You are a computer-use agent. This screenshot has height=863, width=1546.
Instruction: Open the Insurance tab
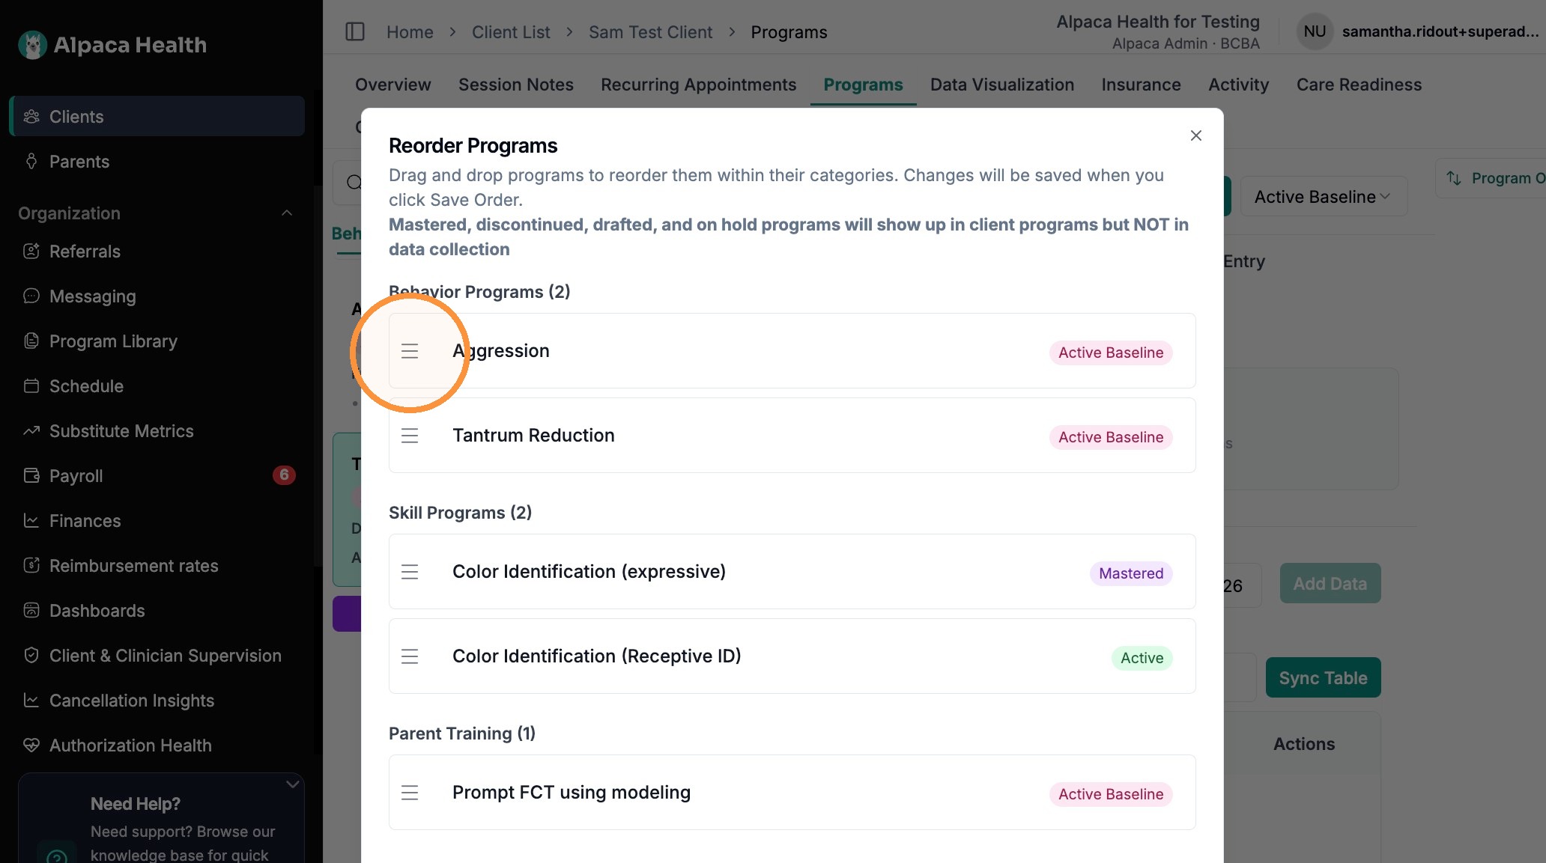[x=1141, y=85]
